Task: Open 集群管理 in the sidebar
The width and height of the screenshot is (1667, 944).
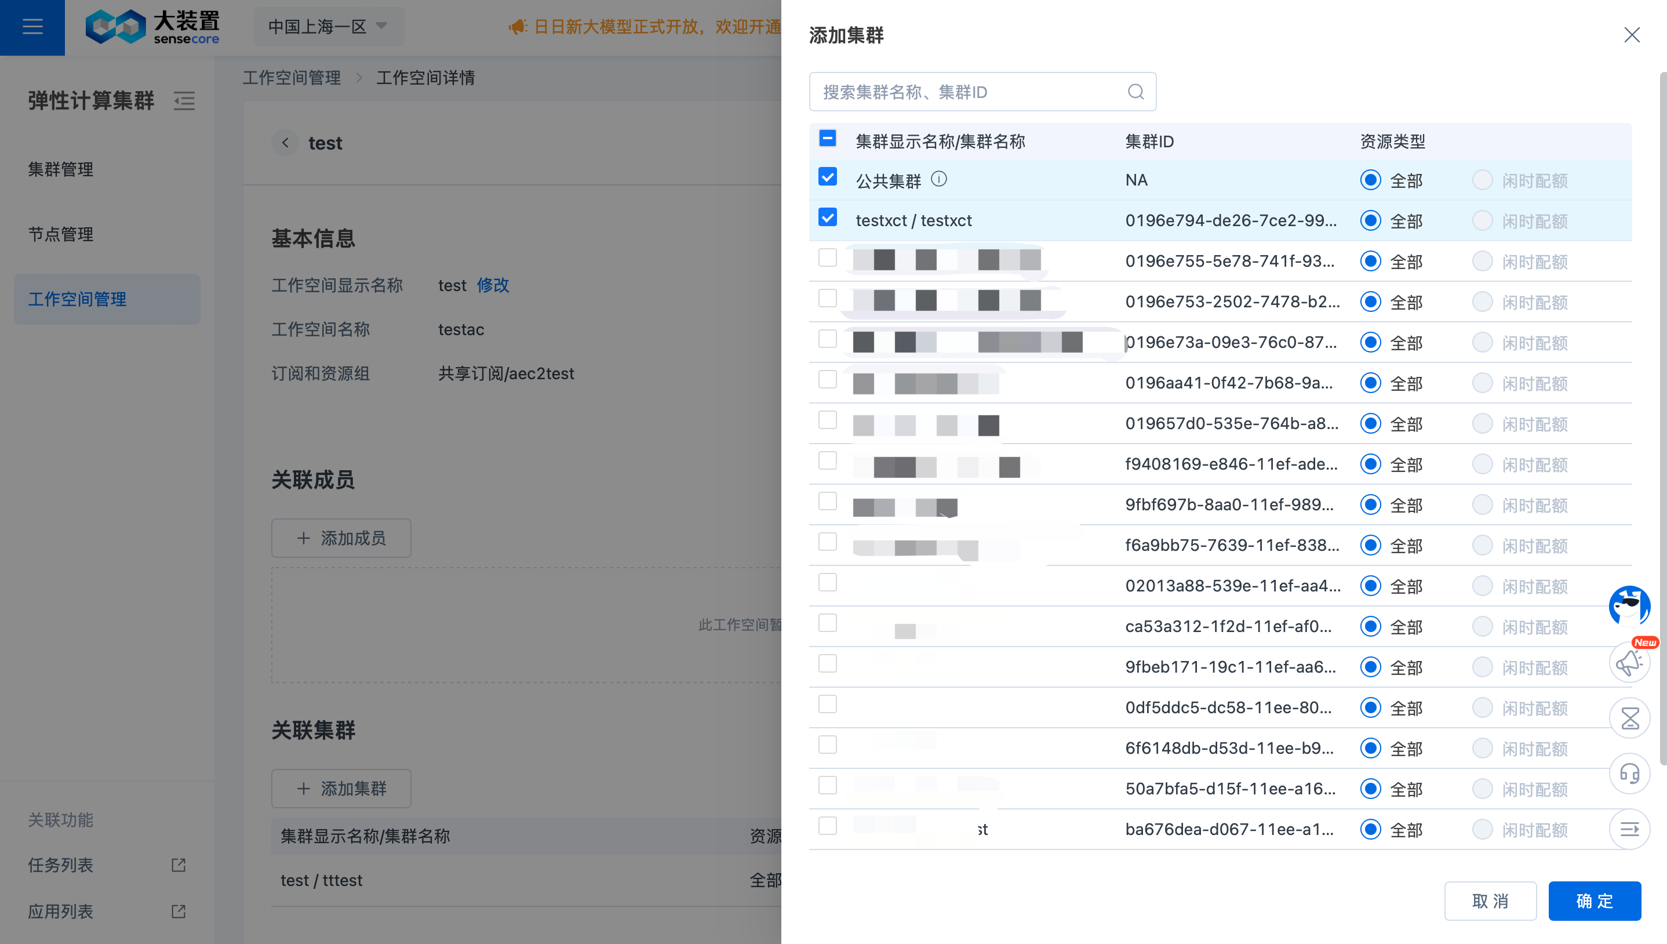Action: pyautogui.click(x=61, y=170)
